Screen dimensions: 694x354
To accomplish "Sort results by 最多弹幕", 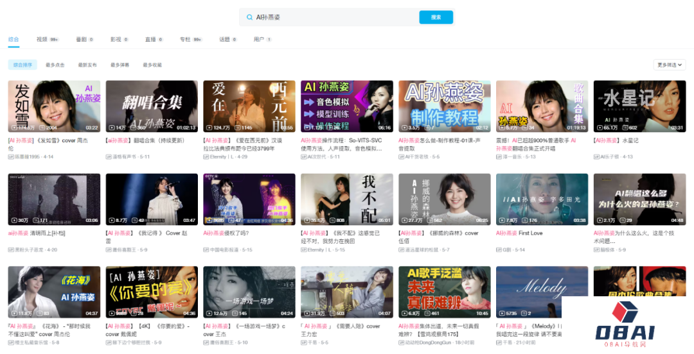I will [x=120, y=65].
